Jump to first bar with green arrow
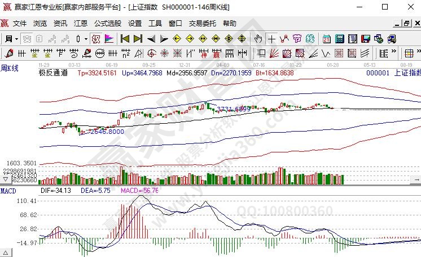Viewport: 421px width, 257px height. pos(125,39)
